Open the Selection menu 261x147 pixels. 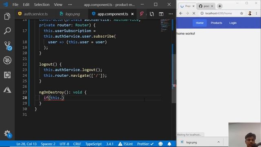42,4
